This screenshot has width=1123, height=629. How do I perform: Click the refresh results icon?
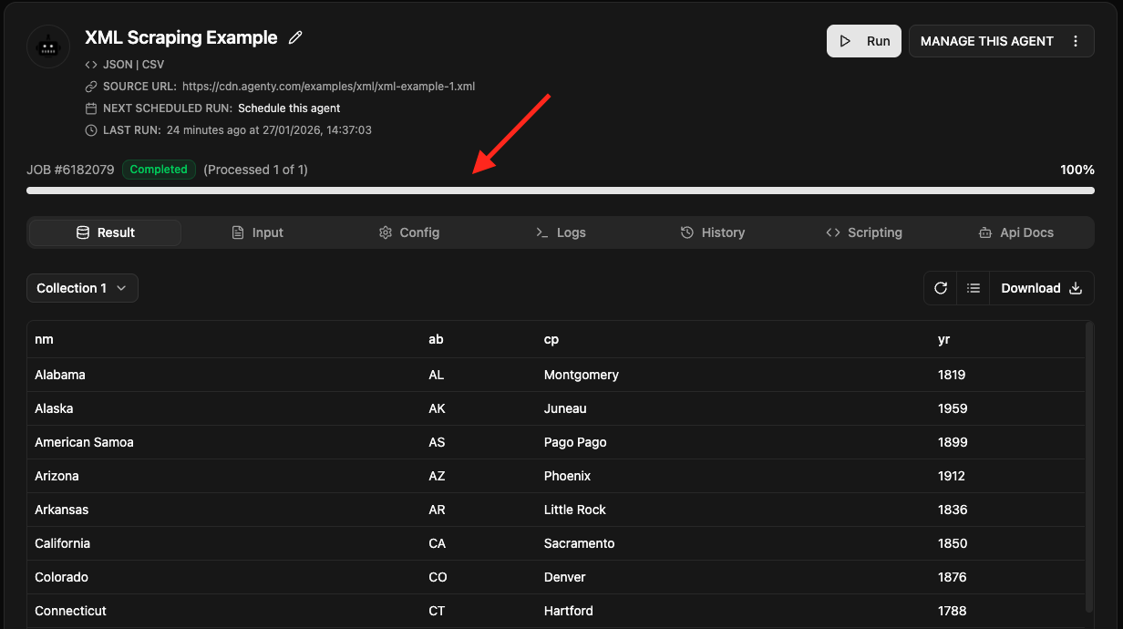point(941,288)
